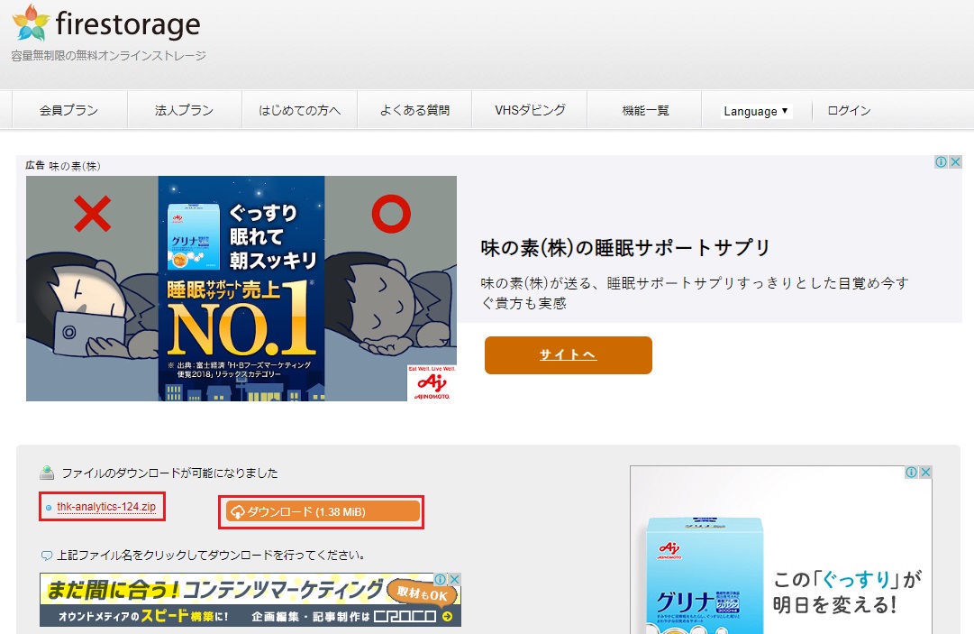Click the 味の素(株)が送る、睡眠サポートサプリ ad description text
Image resolution: width=974 pixels, height=634 pixels.
coord(695,293)
